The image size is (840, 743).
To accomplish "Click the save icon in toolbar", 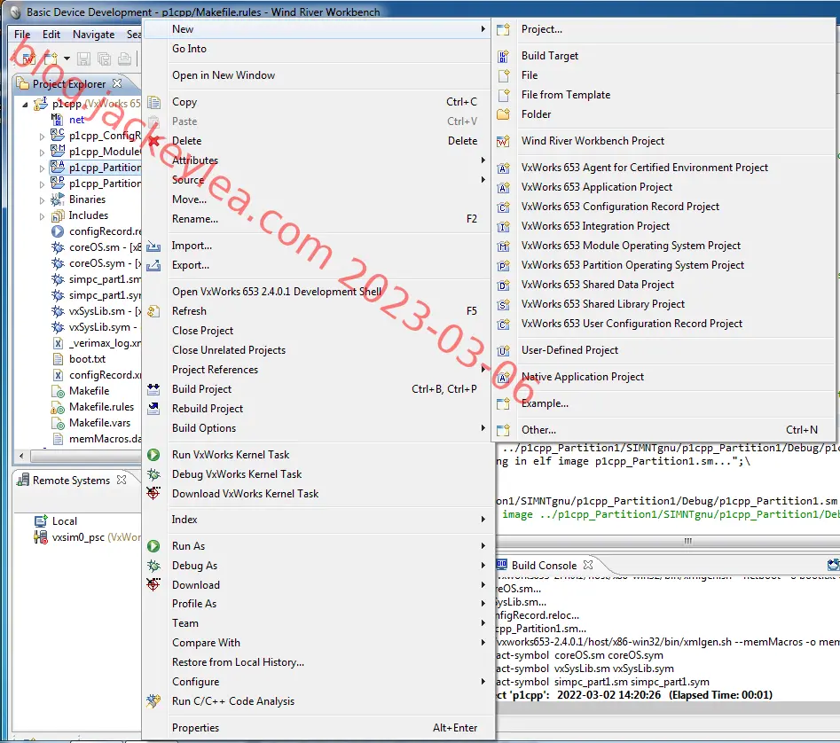I will [x=83, y=59].
